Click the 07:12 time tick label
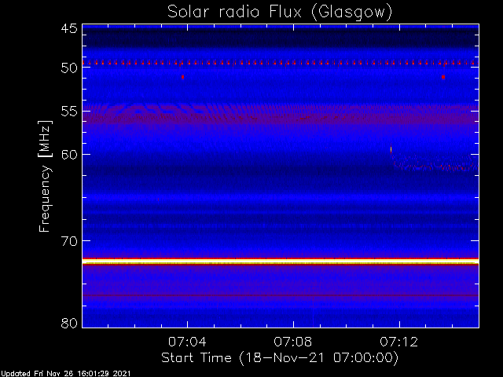 pos(399,342)
